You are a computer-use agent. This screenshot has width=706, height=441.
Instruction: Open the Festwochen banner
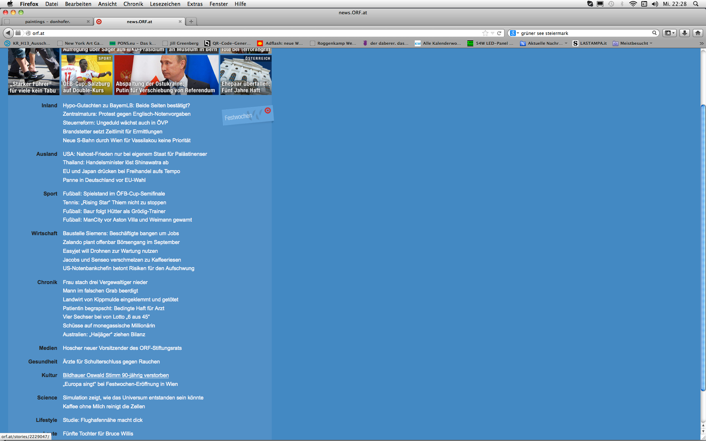point(247,115)
